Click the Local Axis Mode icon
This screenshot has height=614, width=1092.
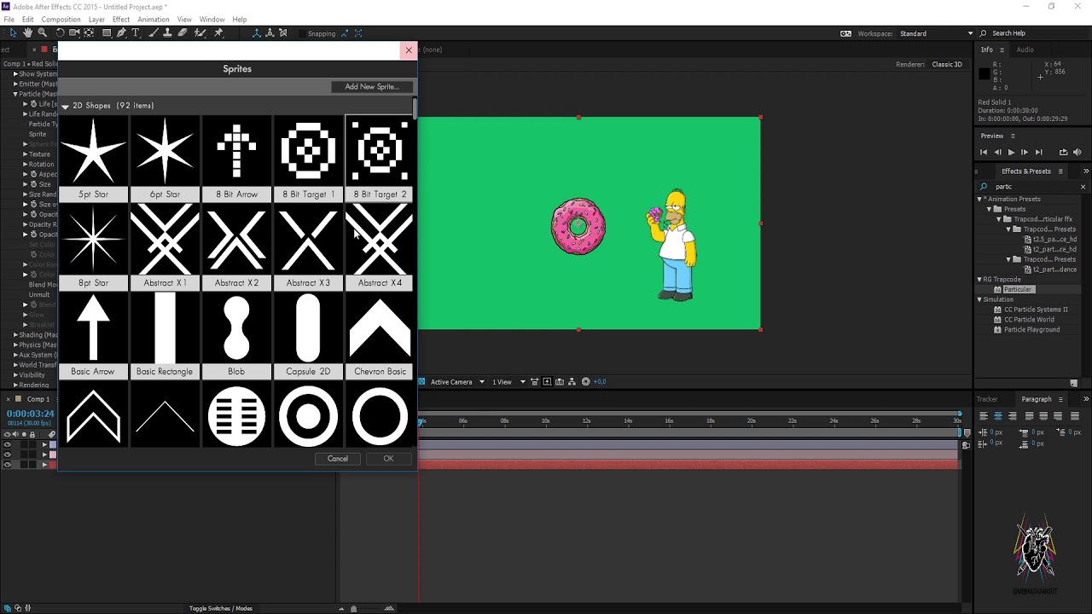click(256, 33)
